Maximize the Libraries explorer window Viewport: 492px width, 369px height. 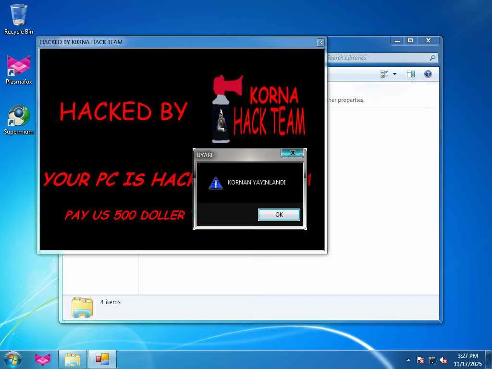pyautogui.click(x=410, y=41)
